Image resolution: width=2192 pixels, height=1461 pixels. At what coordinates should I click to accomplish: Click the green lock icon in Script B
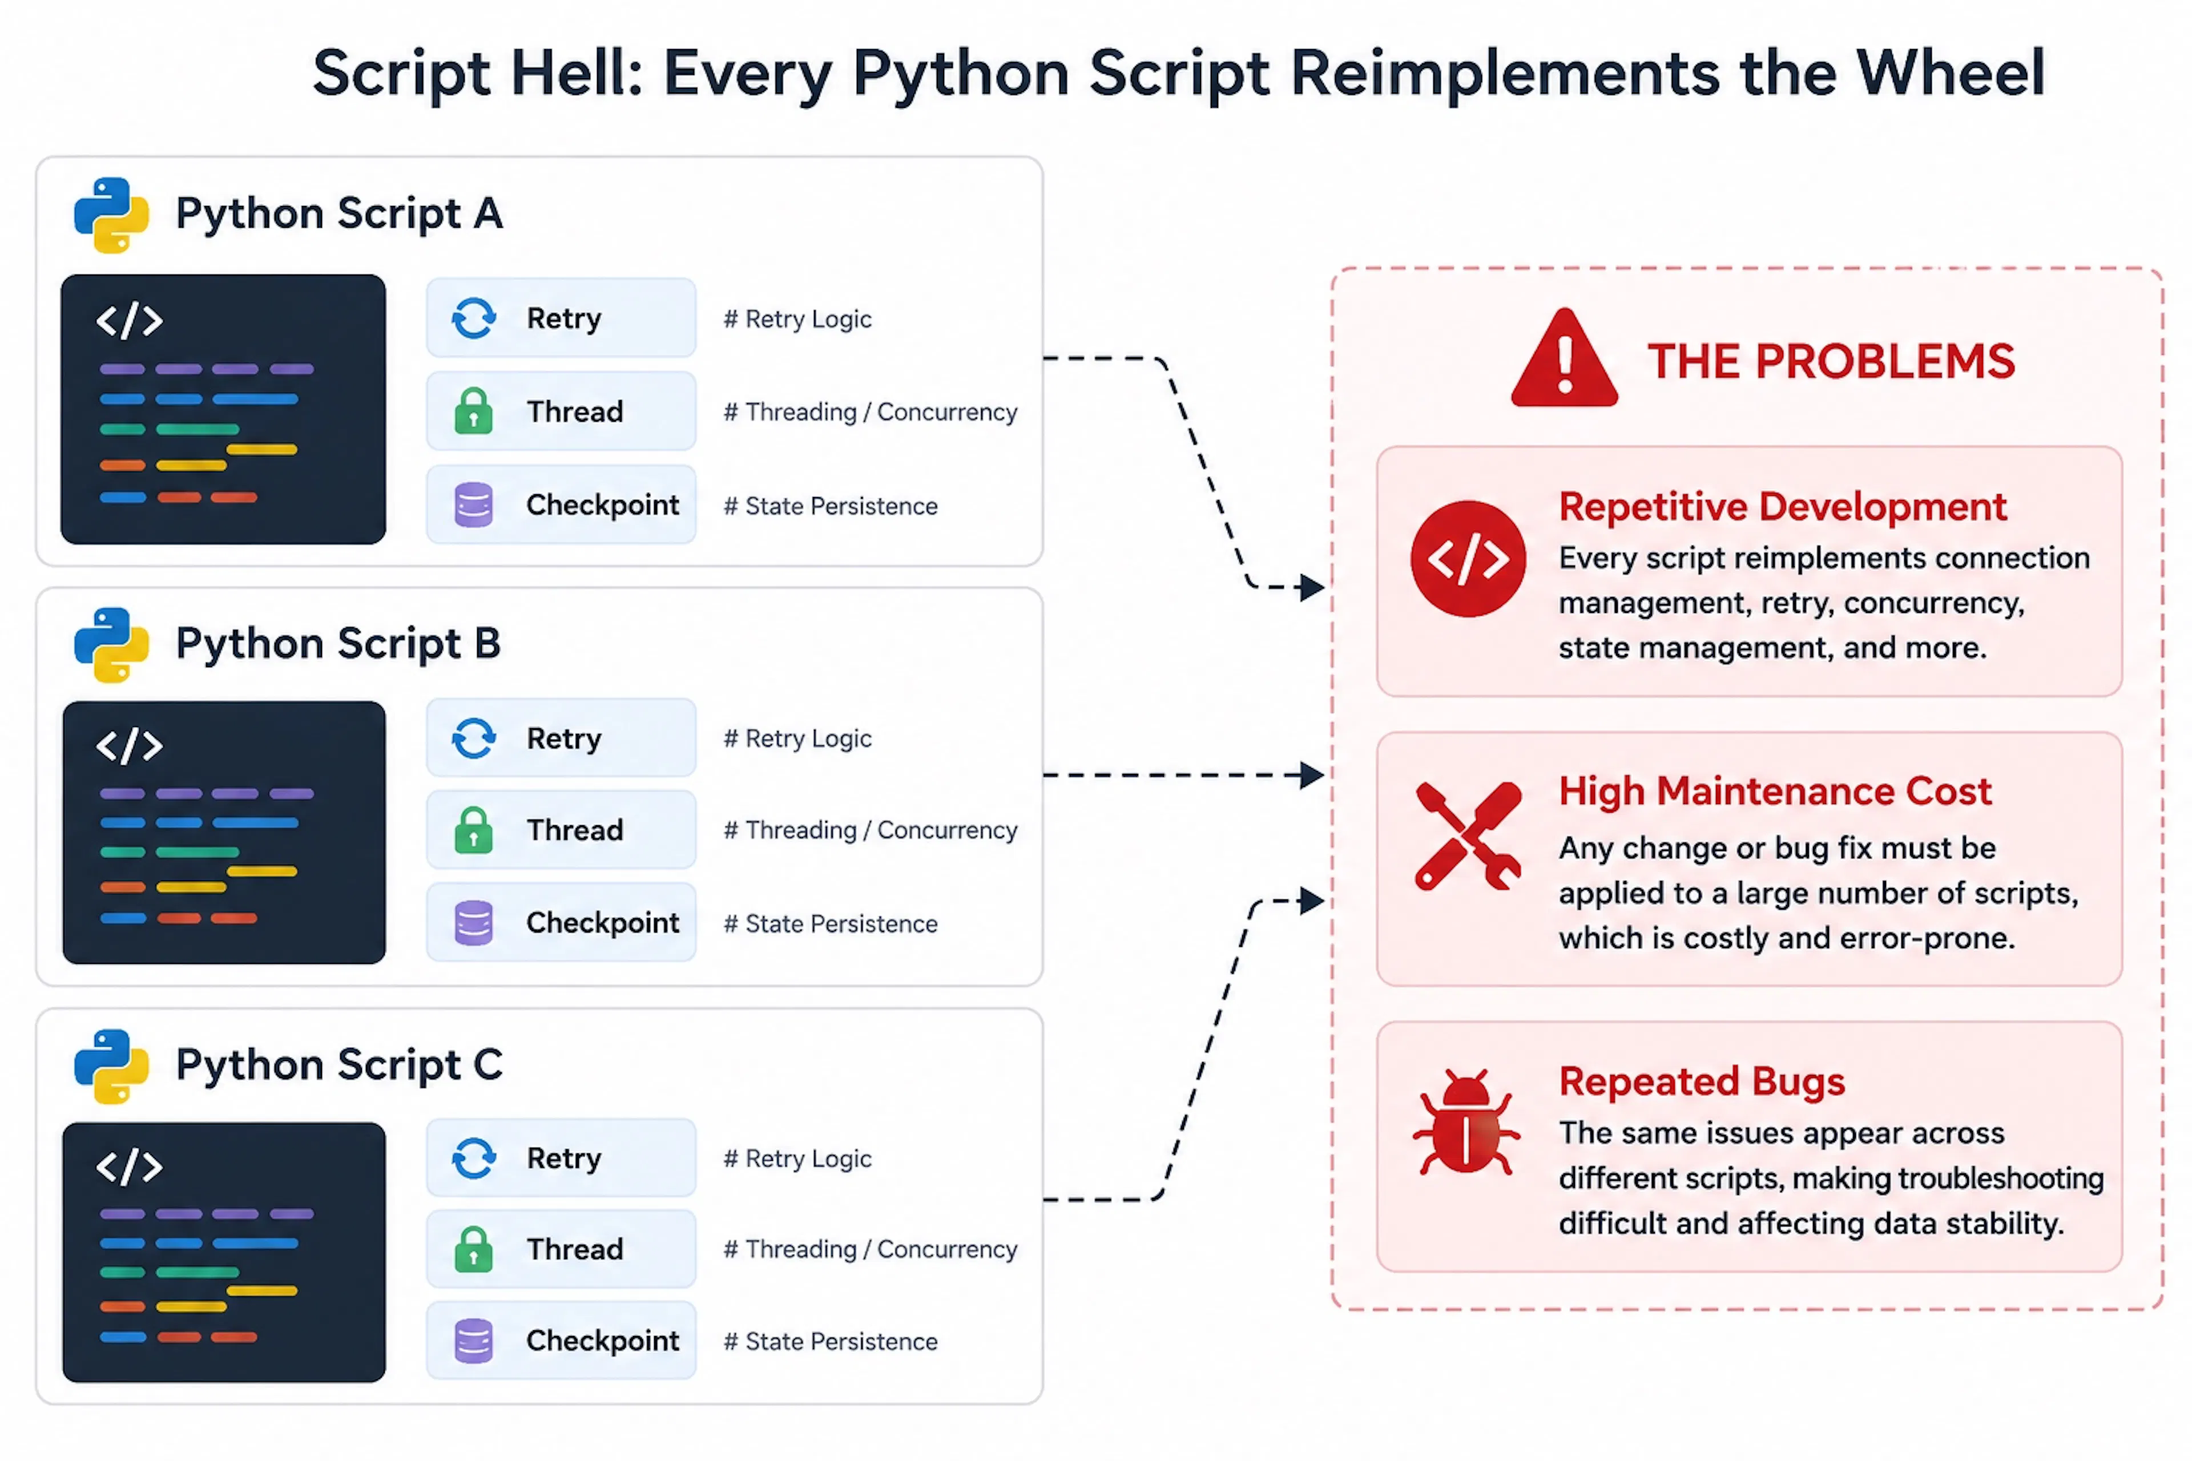[x=473, y=830]
